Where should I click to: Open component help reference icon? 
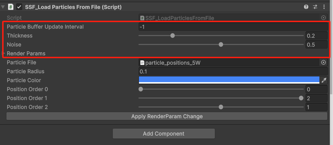point(306,7)
